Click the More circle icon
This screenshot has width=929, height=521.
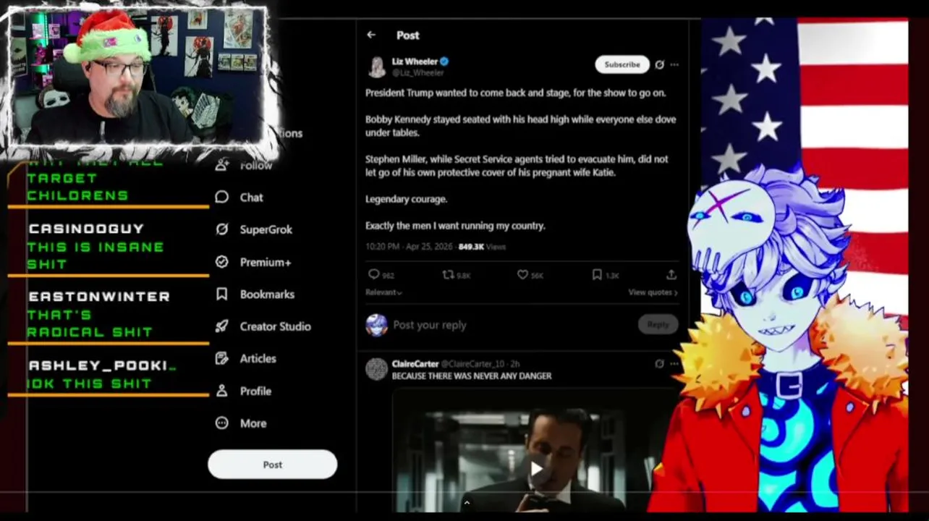point(222,423)
